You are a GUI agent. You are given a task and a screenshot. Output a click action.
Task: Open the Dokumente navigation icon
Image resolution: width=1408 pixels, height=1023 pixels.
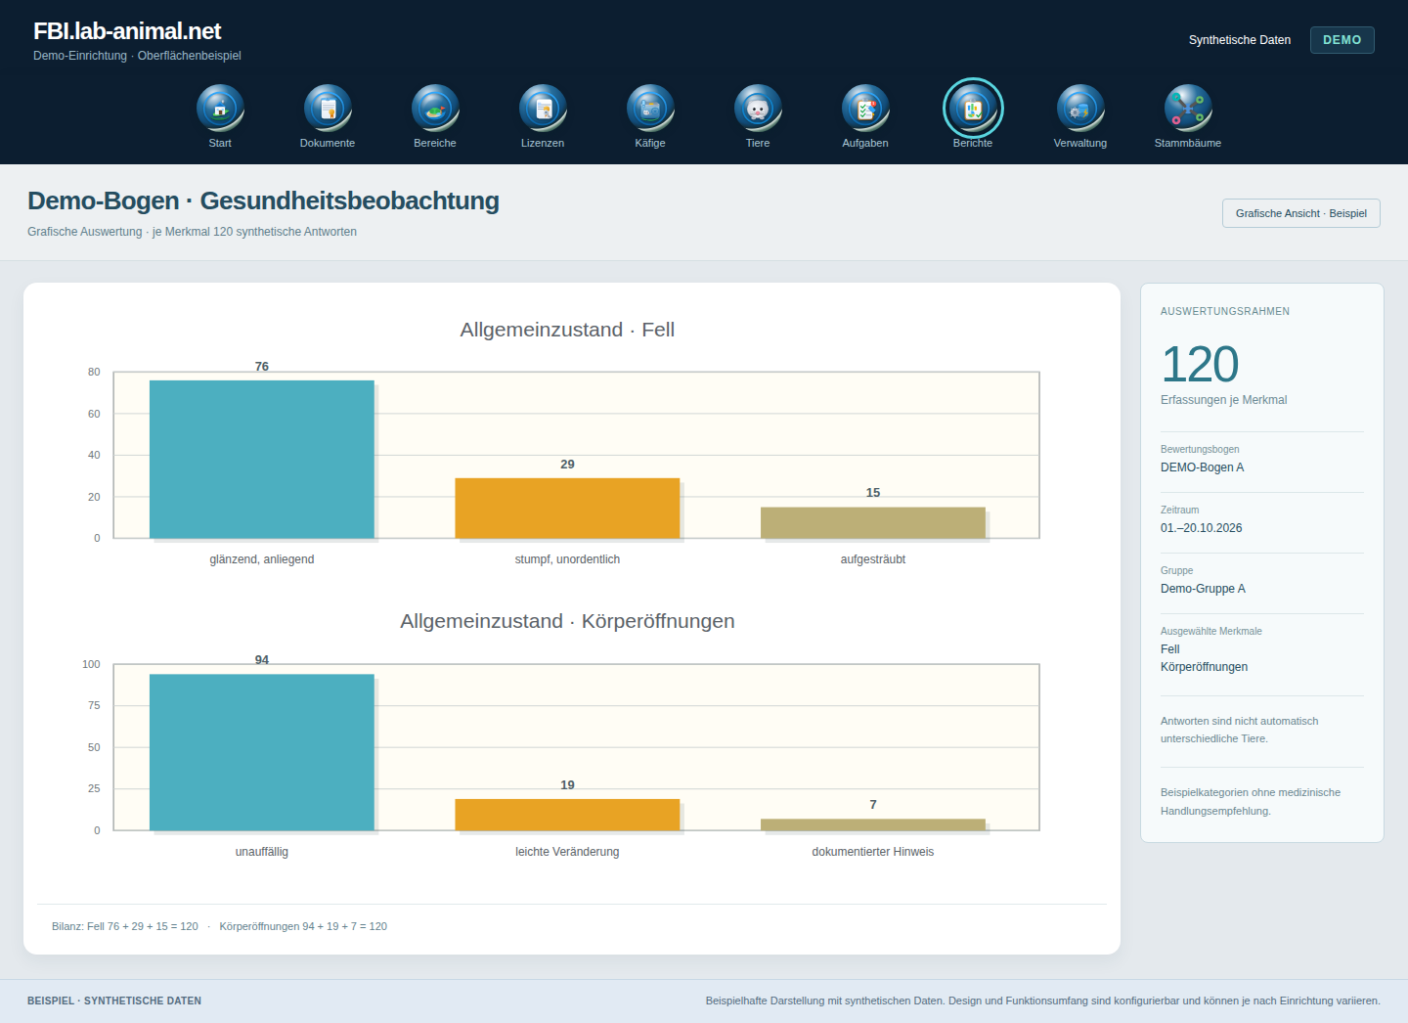click(x=328, y=108)
